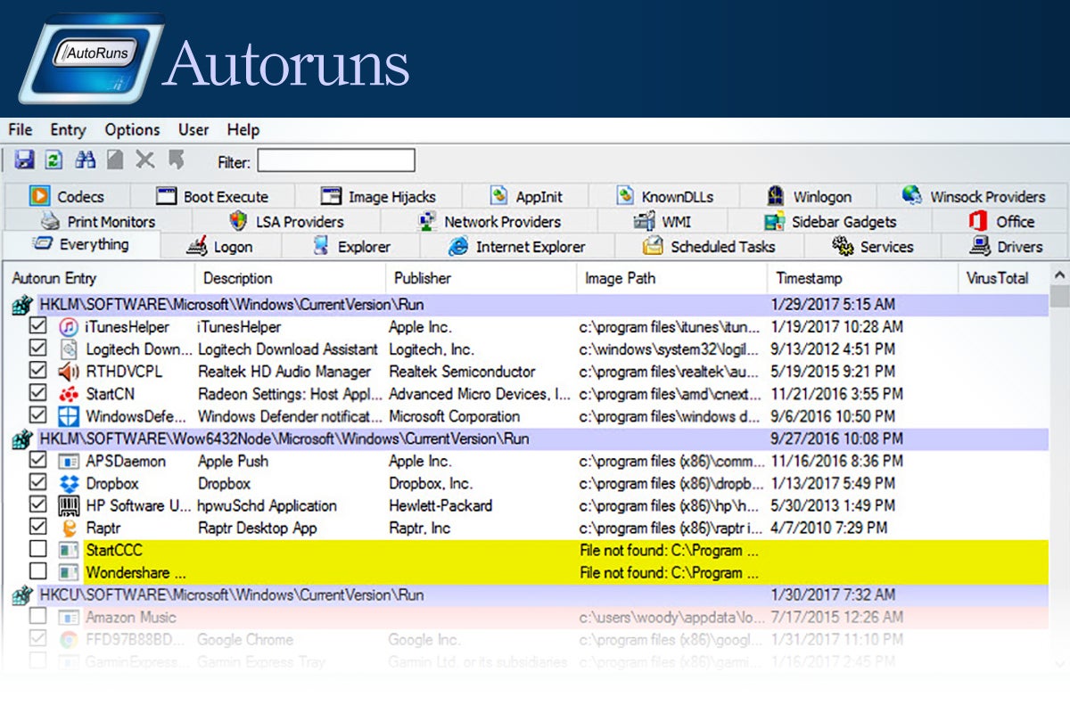The image size is (1070, 713).
Task: Open the KnownDLLs tab
Action: [x=665, y=197]
